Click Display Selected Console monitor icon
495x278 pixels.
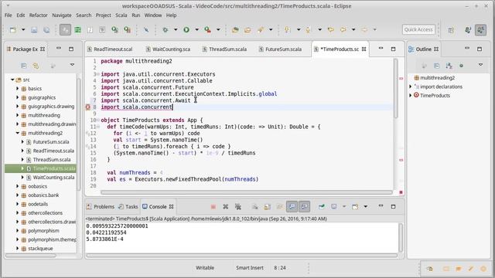(x=333, y=207)
